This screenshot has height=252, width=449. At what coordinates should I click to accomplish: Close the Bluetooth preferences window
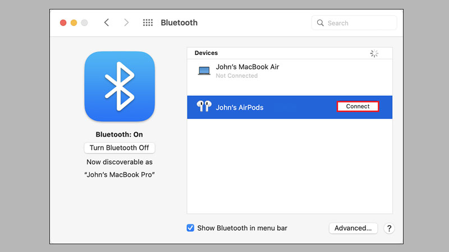tap(63, 23)
